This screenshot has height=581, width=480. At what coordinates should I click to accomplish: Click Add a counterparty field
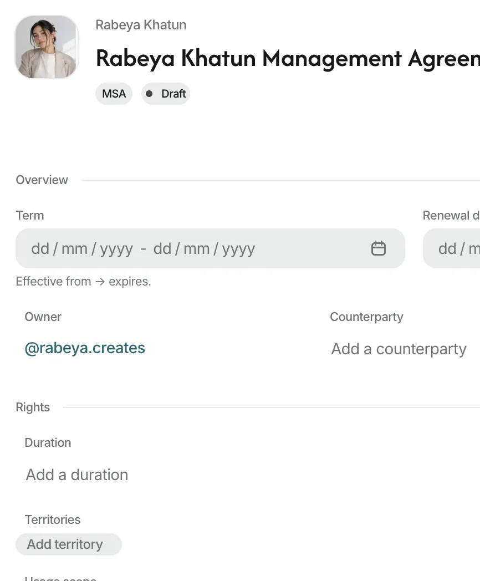click(x=399, y=349)
